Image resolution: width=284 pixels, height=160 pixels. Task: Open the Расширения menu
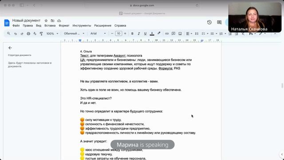point(103,26)
